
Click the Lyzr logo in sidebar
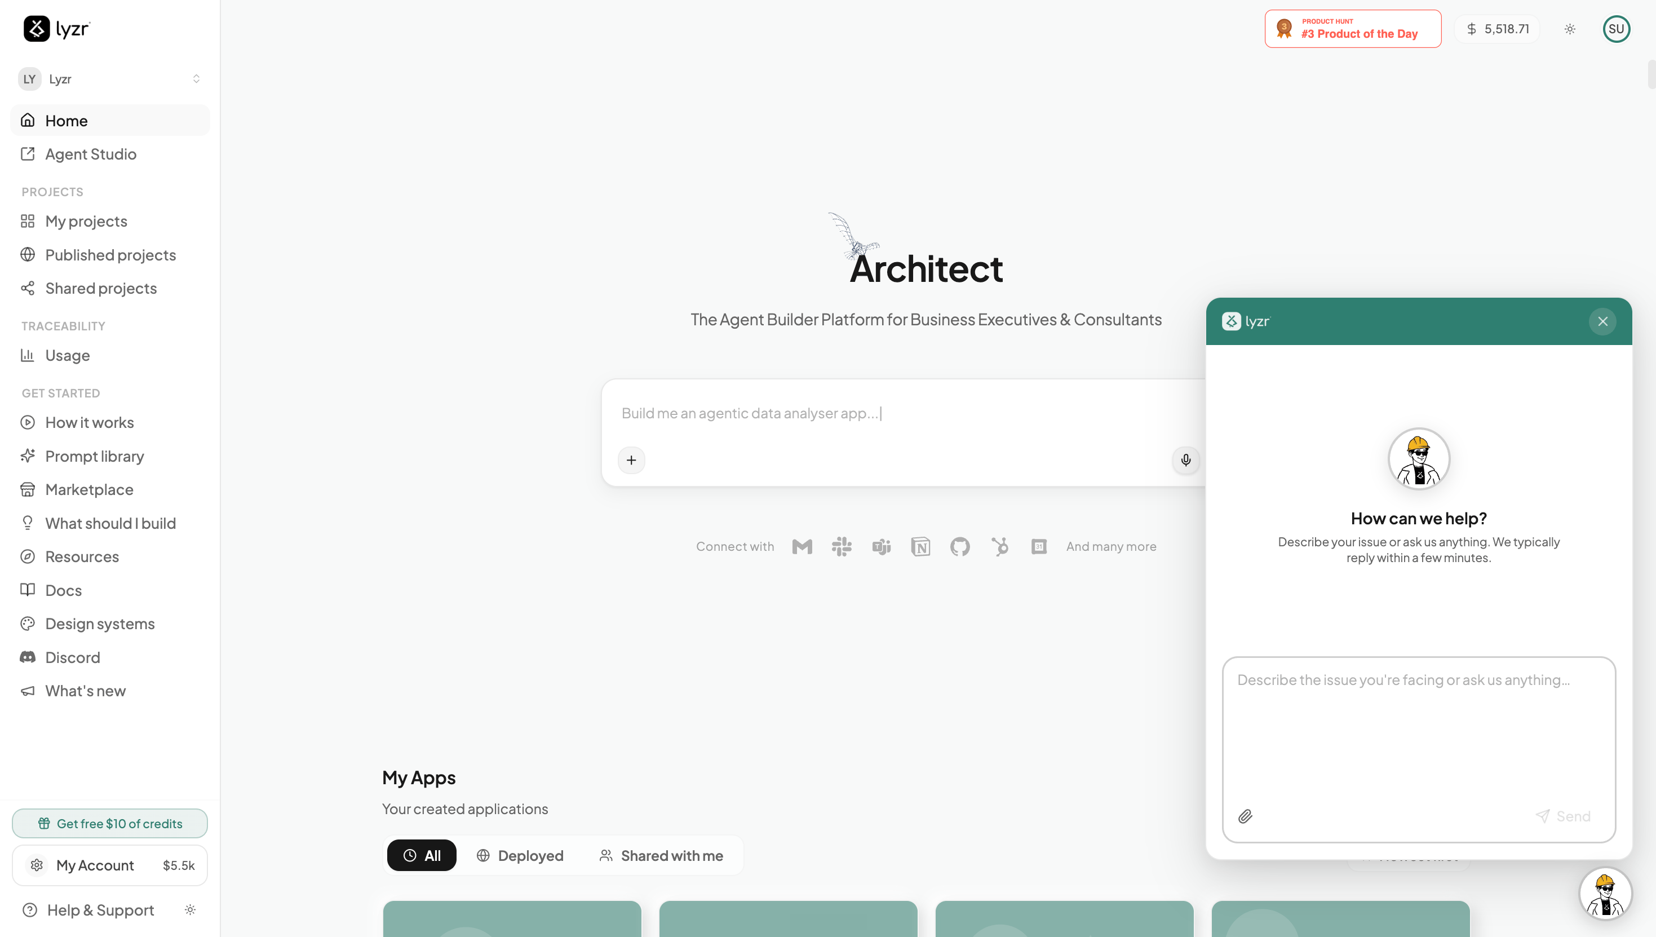coord(56,29)
